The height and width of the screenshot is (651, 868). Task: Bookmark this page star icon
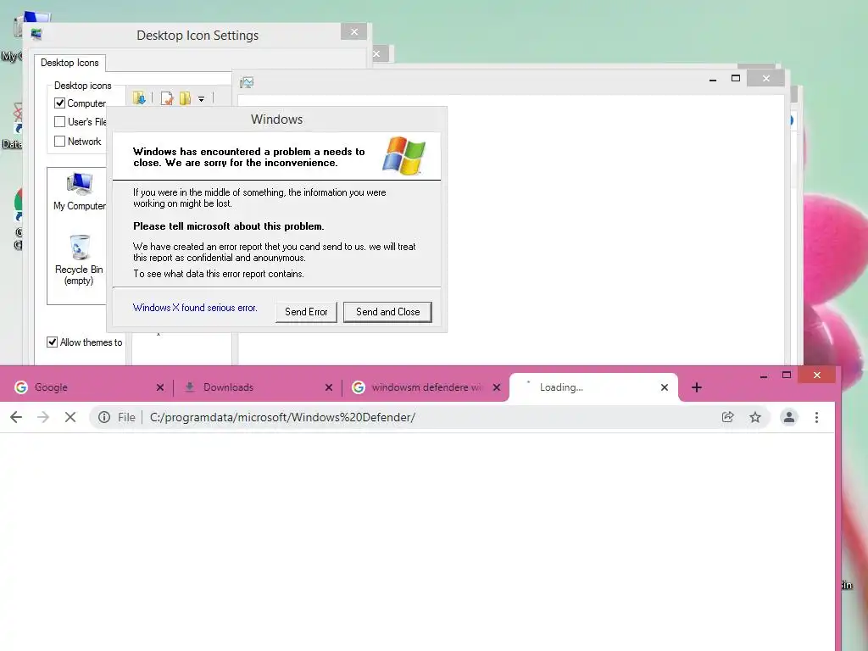pos(755,417)
